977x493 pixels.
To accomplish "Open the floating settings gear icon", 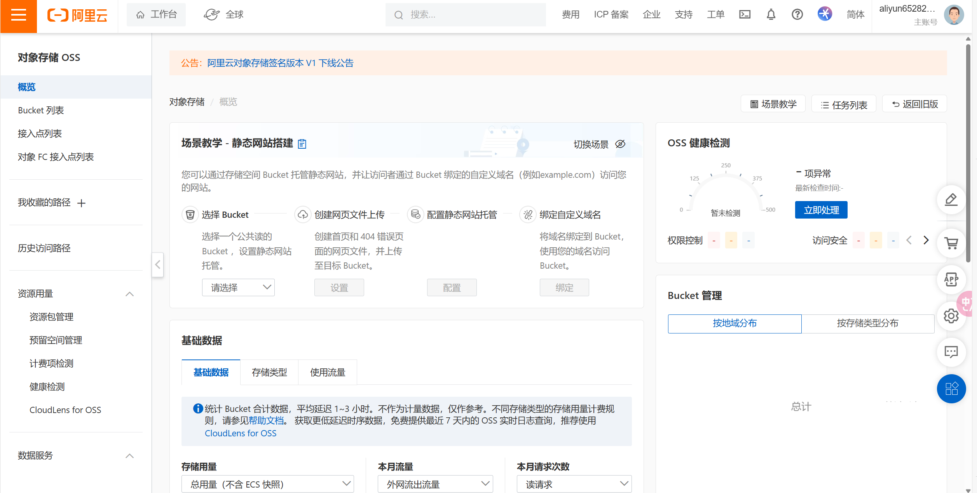I will [x=951, y=316].
